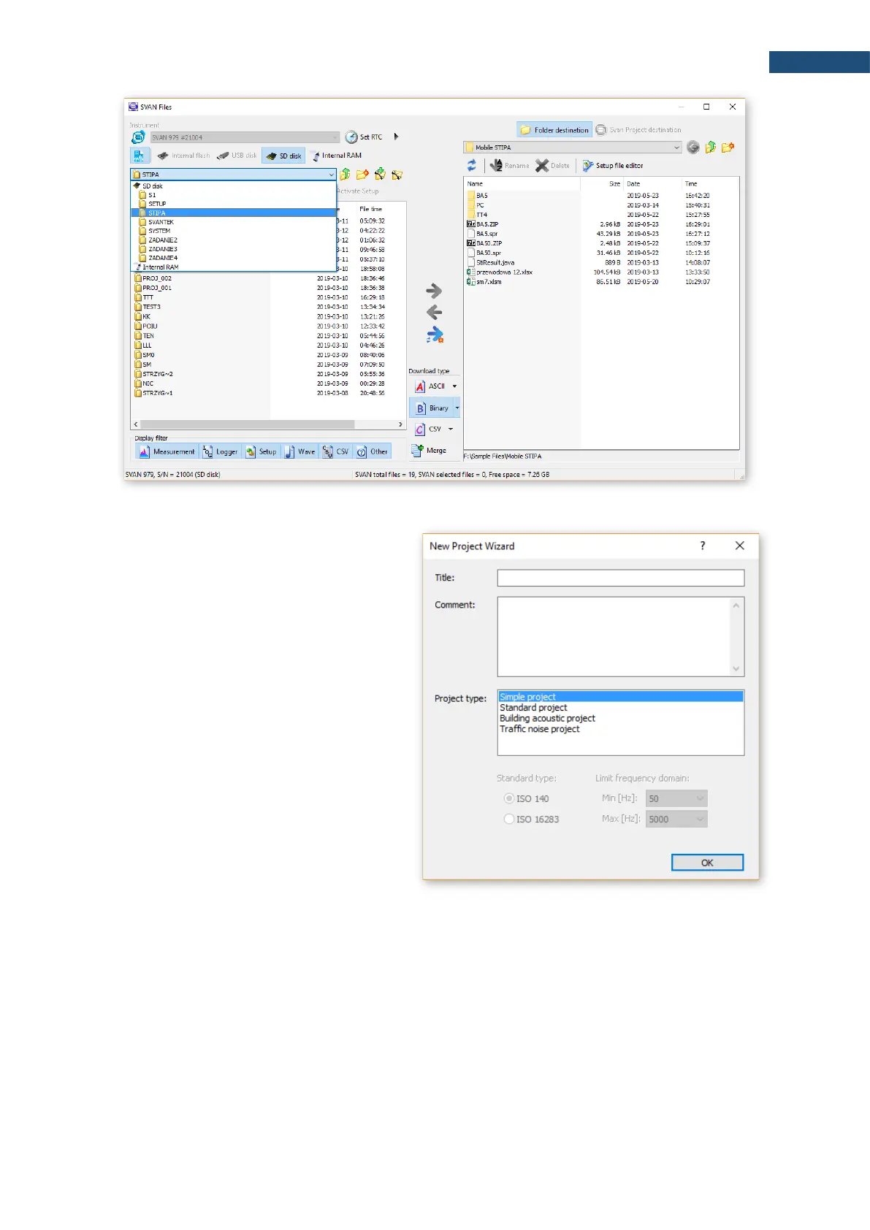
Task: Select the SD disk storage button
Action: [x=283, y=156]
